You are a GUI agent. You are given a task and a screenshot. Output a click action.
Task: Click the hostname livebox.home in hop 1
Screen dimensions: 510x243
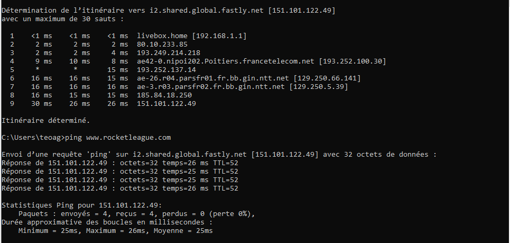[x=162, y=36]
